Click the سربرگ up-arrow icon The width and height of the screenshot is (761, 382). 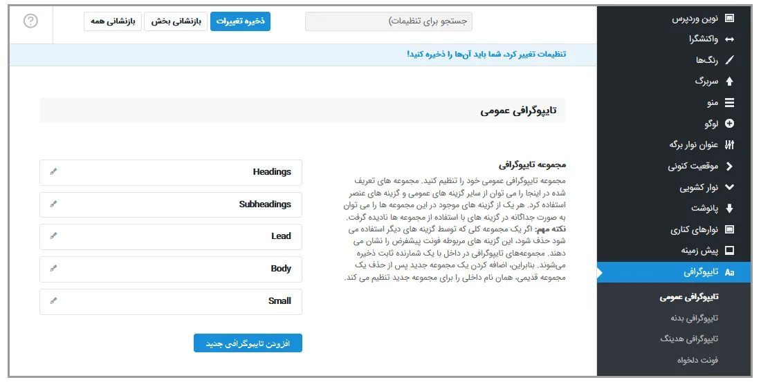[729, 82]
